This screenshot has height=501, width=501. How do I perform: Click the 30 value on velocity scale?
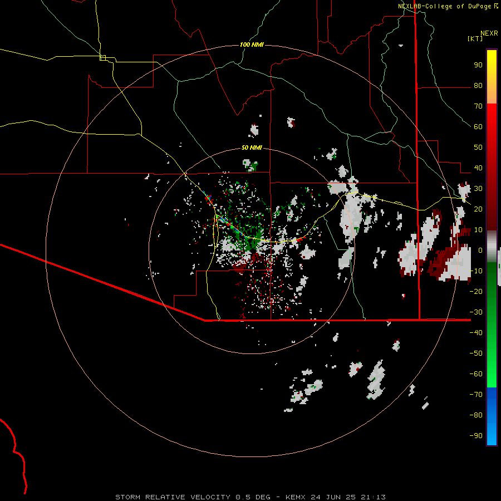coord(478,189)
